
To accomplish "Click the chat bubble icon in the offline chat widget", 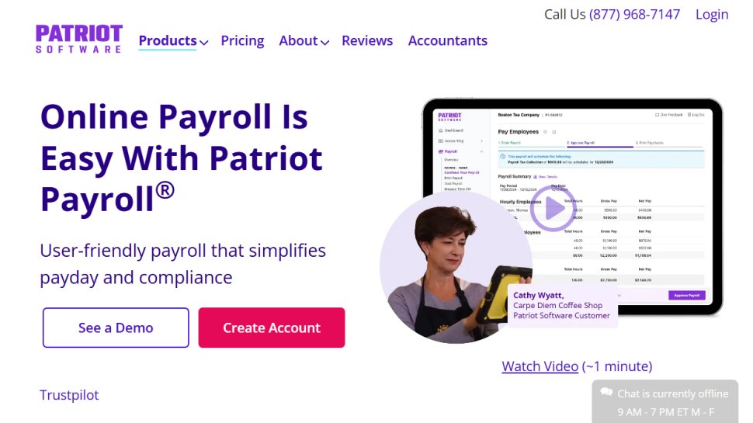I will (606, 392).
